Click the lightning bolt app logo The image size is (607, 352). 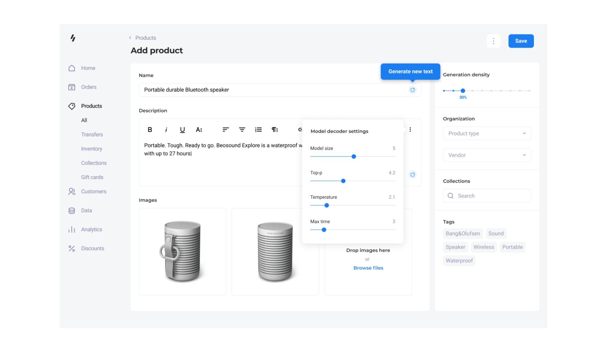click(73, 38)
